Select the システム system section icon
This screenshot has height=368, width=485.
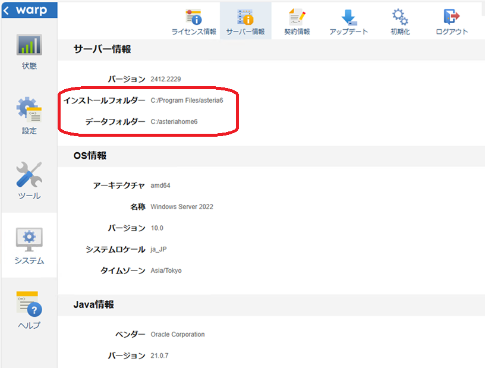pyautogui.click(x=29, y=239)
